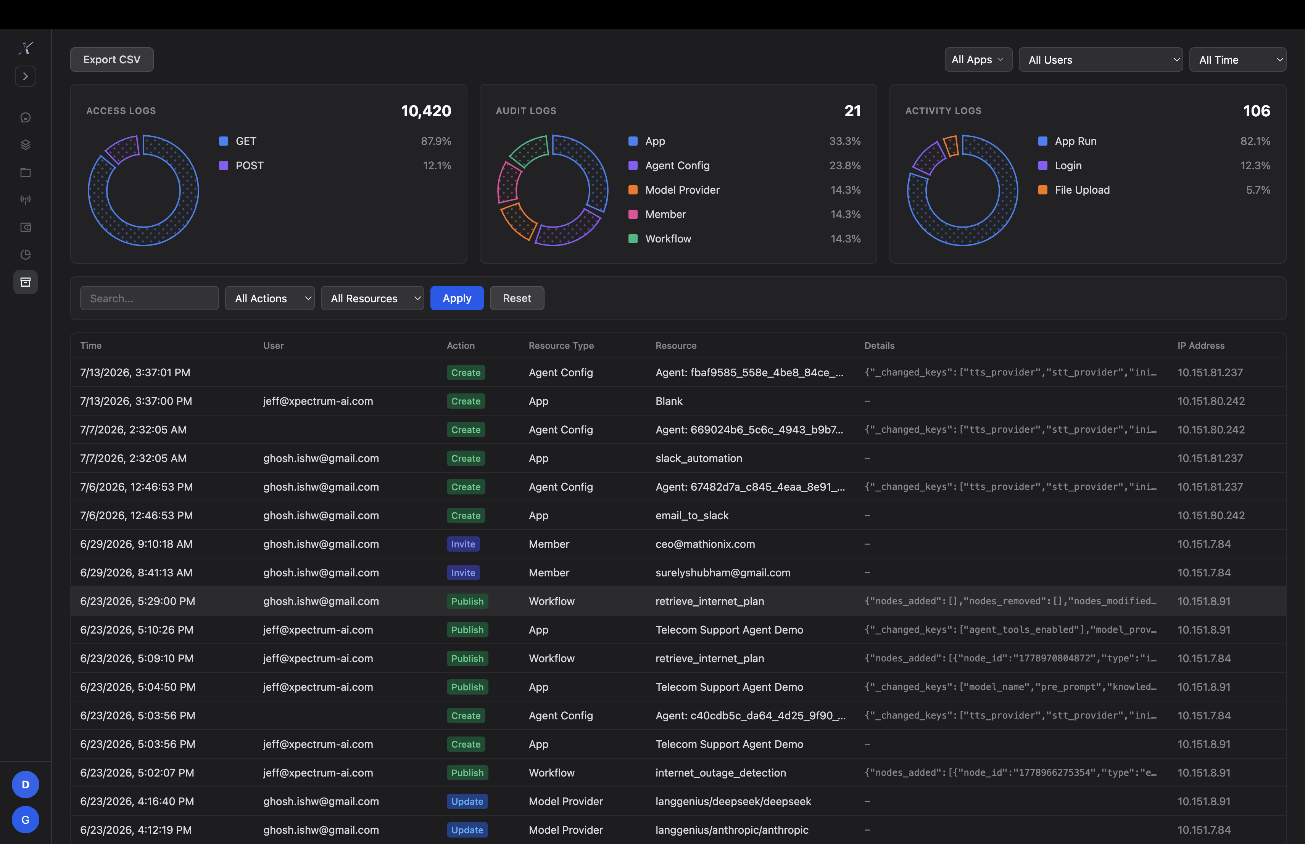Click the Action column header
The height and width of the screenshot is (844, 1305).
461,346
